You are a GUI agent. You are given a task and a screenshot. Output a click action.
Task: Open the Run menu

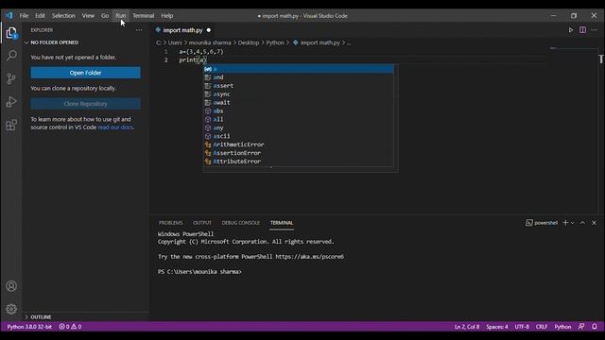(121, 16)
